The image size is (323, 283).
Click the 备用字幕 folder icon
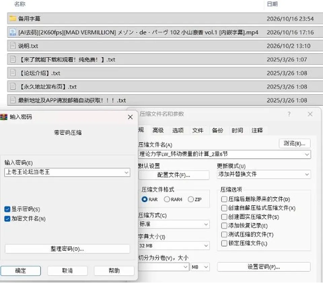point(13,19)
